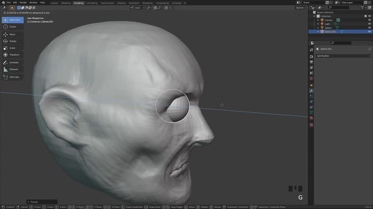Switch to the UV Editing workspace tab
This screenshot has height=209, width=373.
tap(92, 3)
